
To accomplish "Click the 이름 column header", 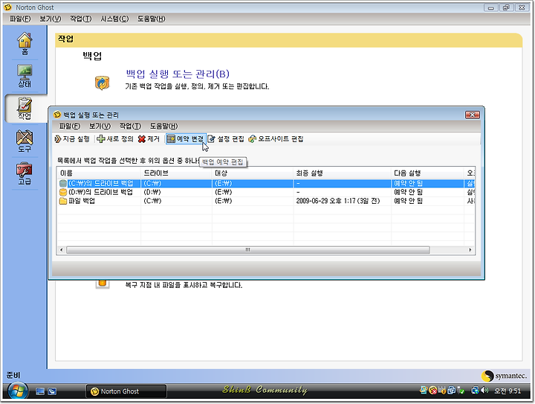I will tap(99, 173).
